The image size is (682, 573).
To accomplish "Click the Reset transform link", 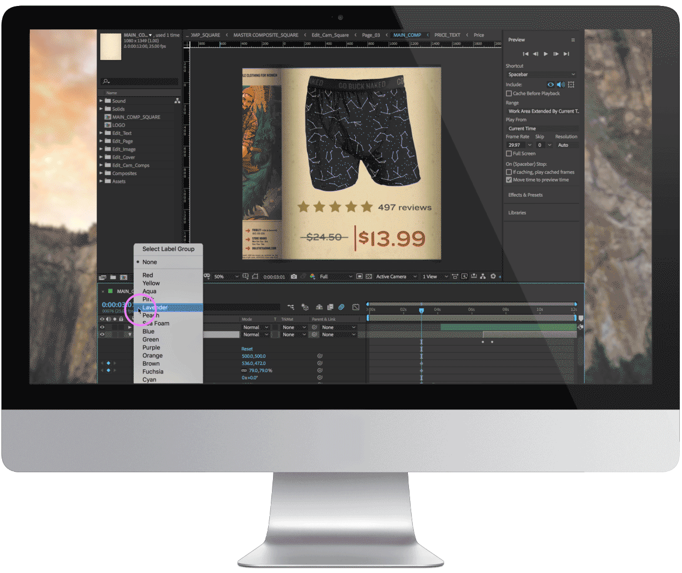I will click(247, 349).
